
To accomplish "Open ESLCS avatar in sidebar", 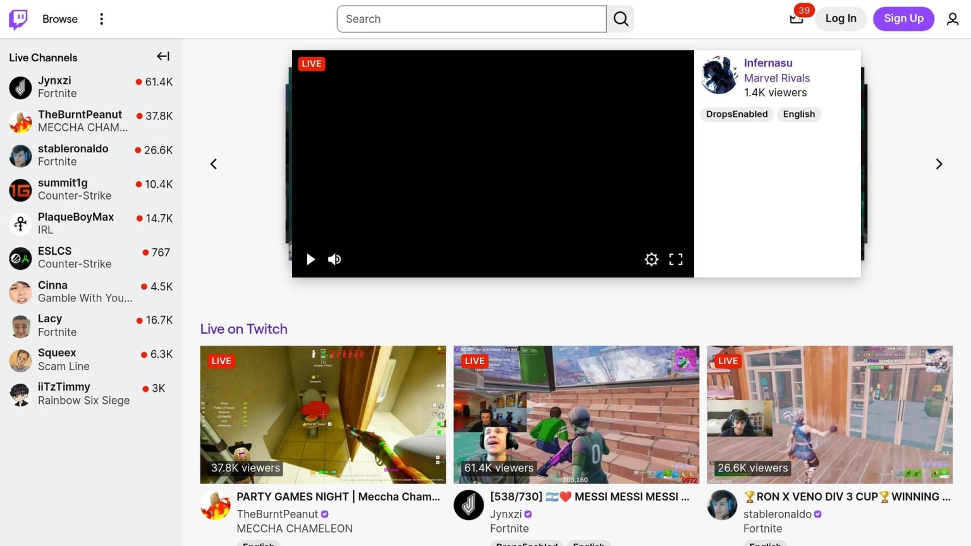I will (x=20, y=258).
